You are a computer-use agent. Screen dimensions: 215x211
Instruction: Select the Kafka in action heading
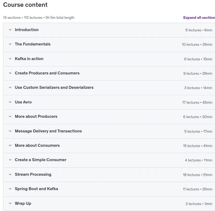[29, 59]
